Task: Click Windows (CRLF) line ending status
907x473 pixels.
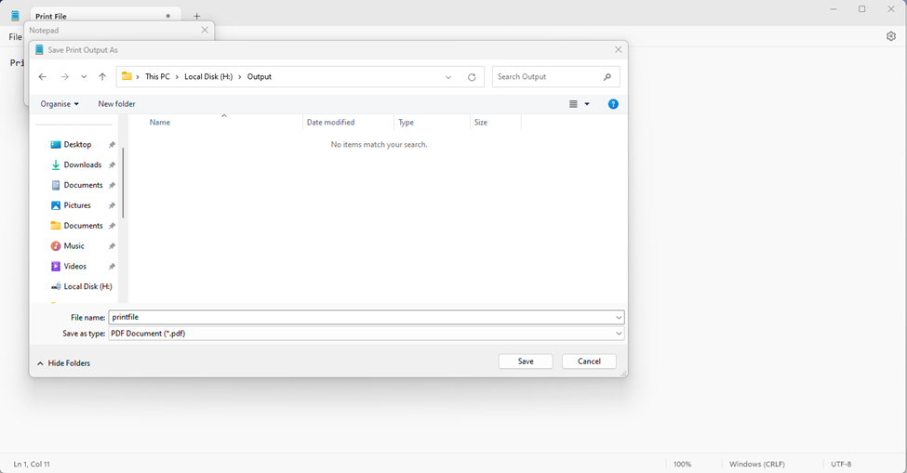Action: [756, 464]
